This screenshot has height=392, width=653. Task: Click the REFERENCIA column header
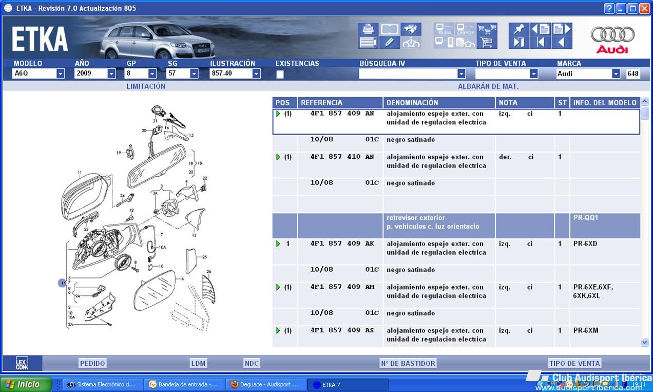(x=340, y=103)
